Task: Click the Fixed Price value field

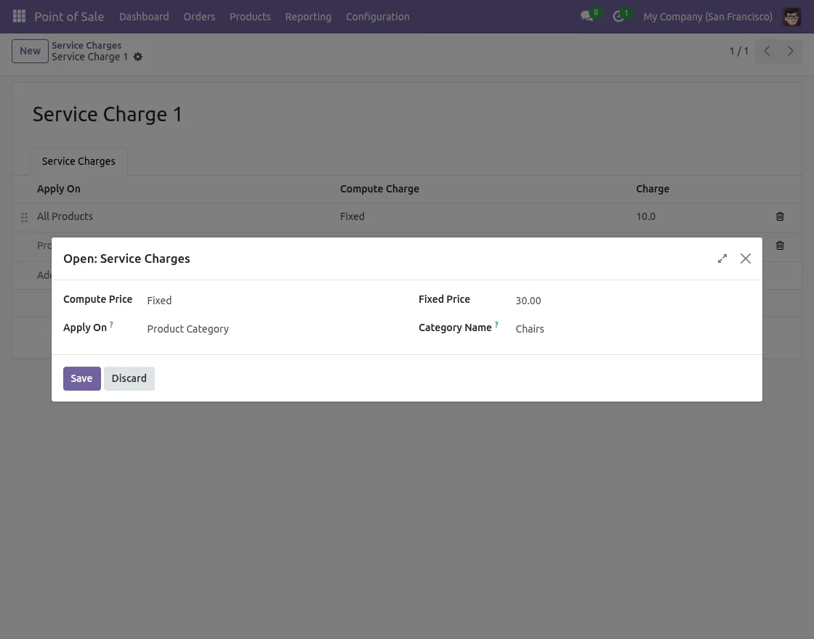Action: click(x=528, y=300)
